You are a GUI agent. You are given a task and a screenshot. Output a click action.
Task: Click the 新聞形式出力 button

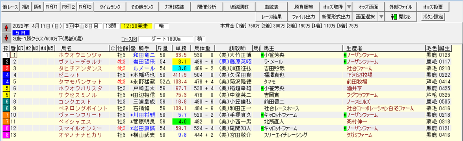click(x=336, y=17)
